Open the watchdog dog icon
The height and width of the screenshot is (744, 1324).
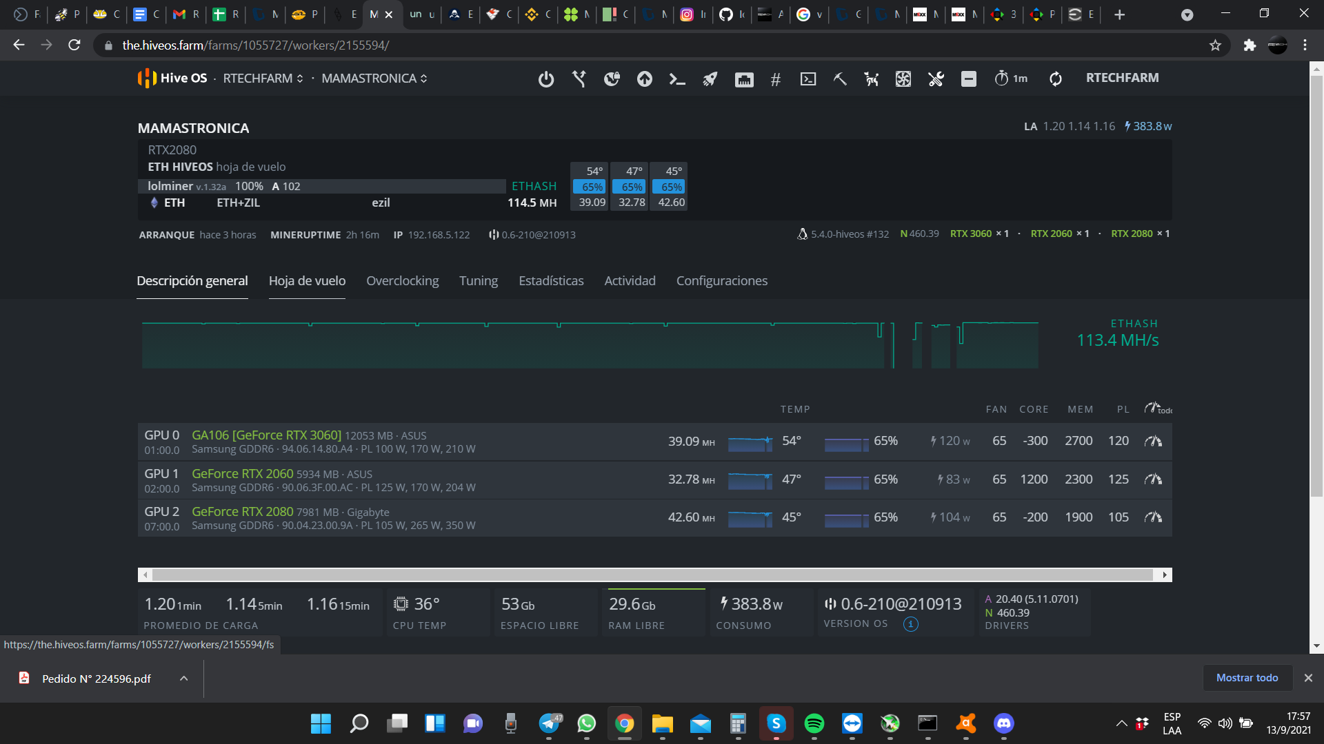(x=872, y=79)
